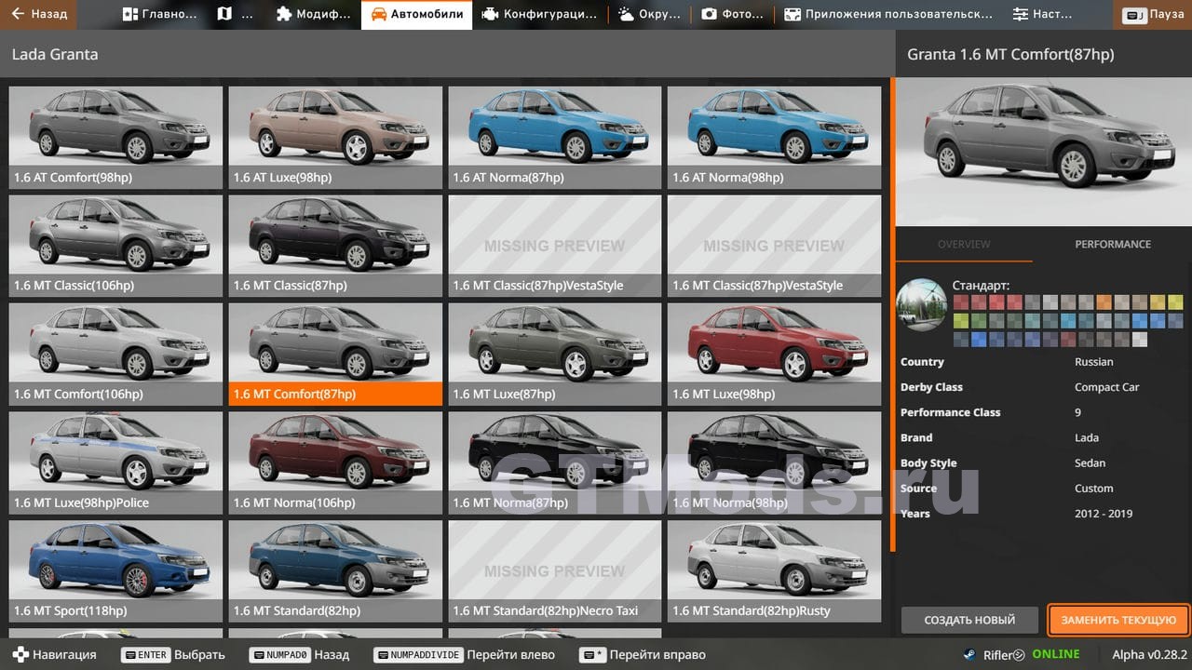Image resolution: width=1192 pixels, height=670 pixels.
Task: Pick the medium green paint swatch
Action: (978, 320)
